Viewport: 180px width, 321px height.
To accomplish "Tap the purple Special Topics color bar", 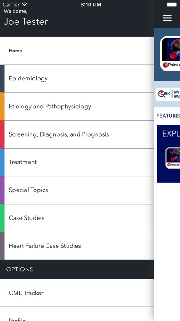I will pyautogui.click(x=2, y=190).
